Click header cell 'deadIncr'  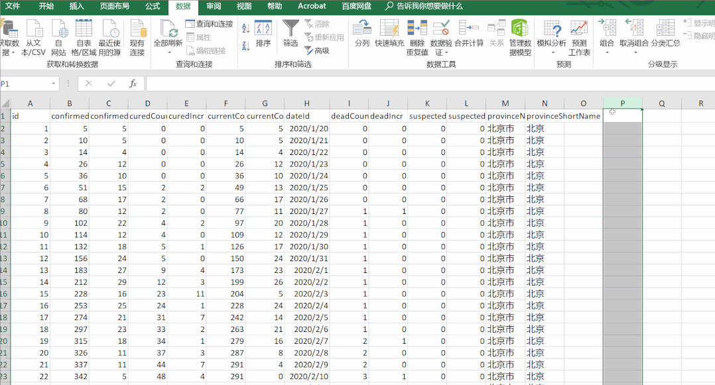(388, 116)
